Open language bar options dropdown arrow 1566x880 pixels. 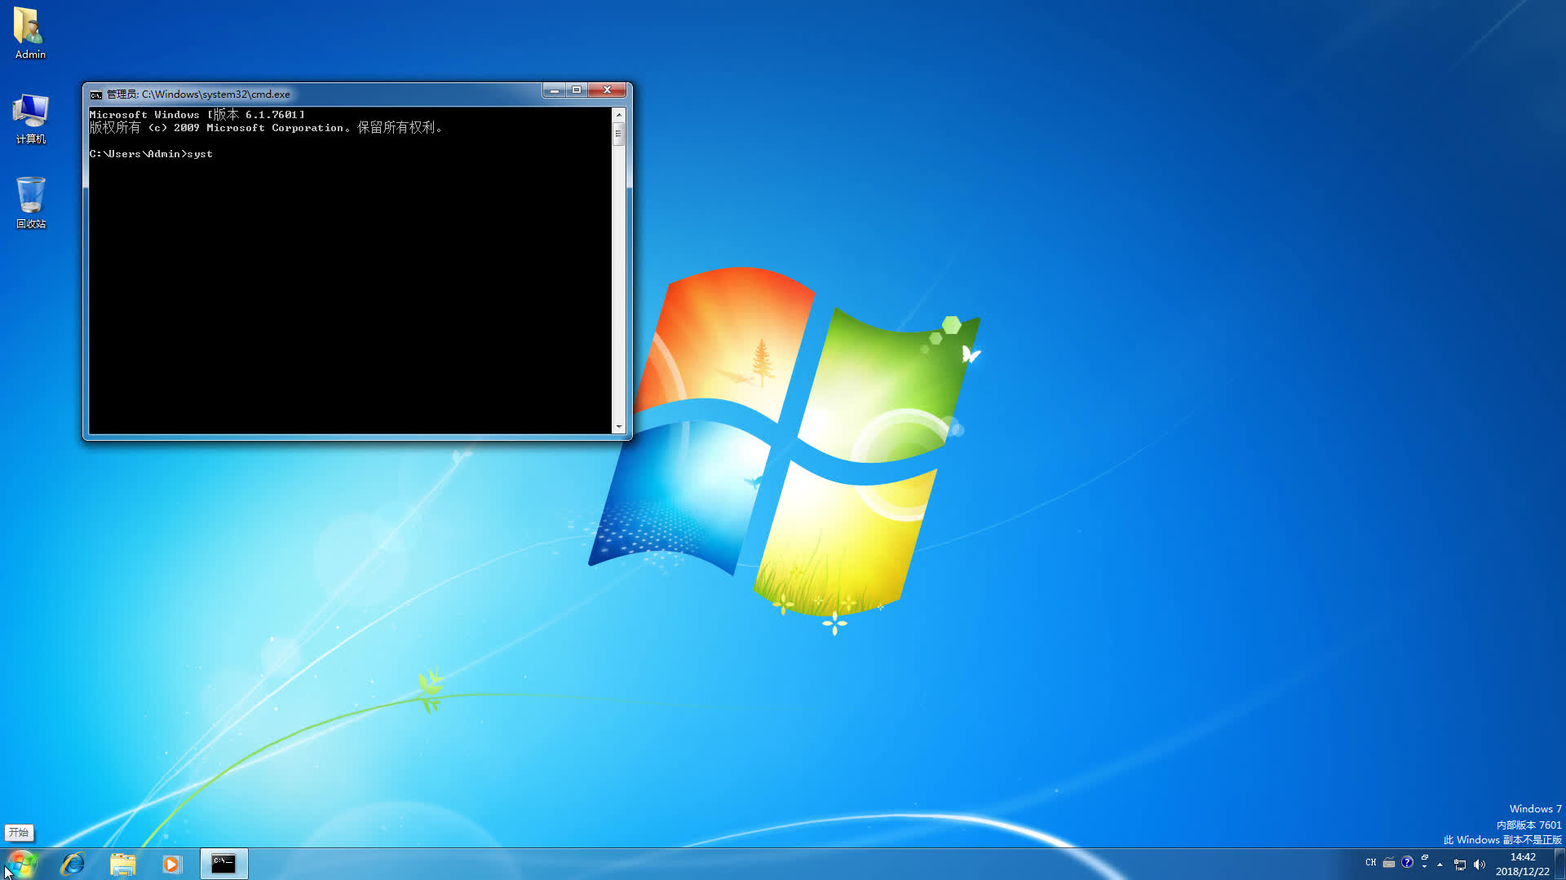[1425, 867]
